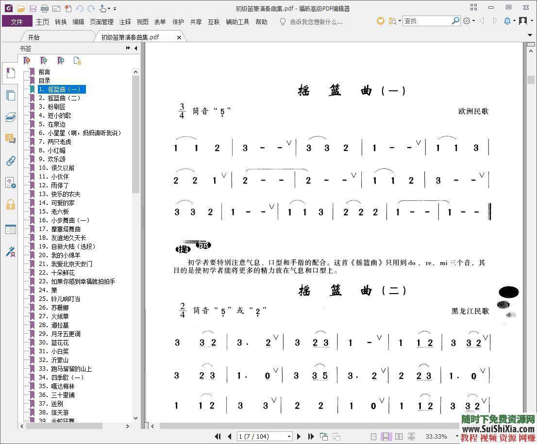The height and width of the screenshot is (444, 537).
Task: Open a PDF file using the folder icon
Action: click(21, 8)
